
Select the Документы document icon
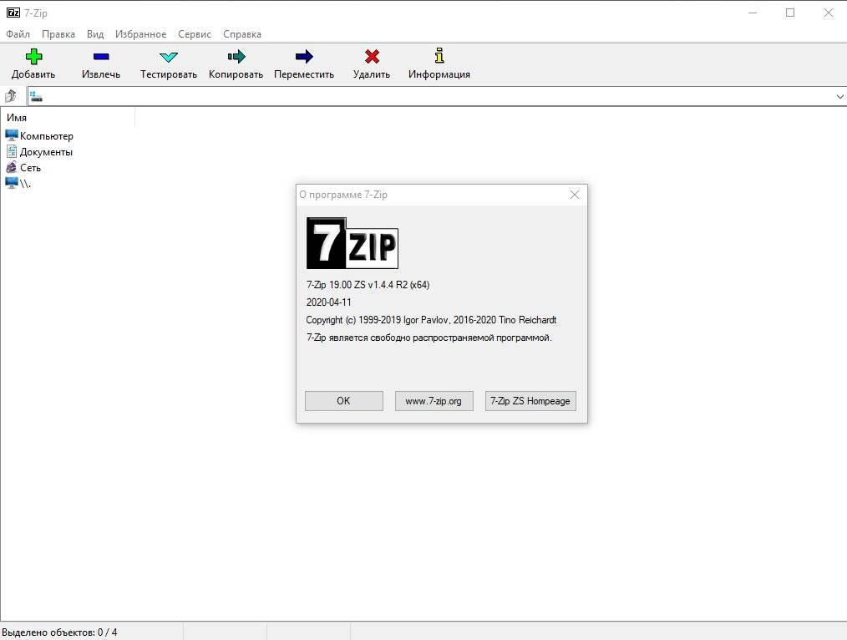pyautogui.click(x=12, y=151)
